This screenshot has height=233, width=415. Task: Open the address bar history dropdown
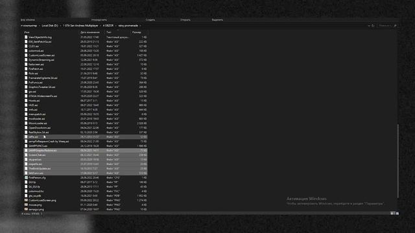(x=369, y=26)
